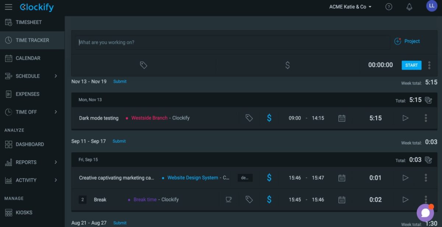
Task: Toggle billable status on the Break entry
Action: 269,199
